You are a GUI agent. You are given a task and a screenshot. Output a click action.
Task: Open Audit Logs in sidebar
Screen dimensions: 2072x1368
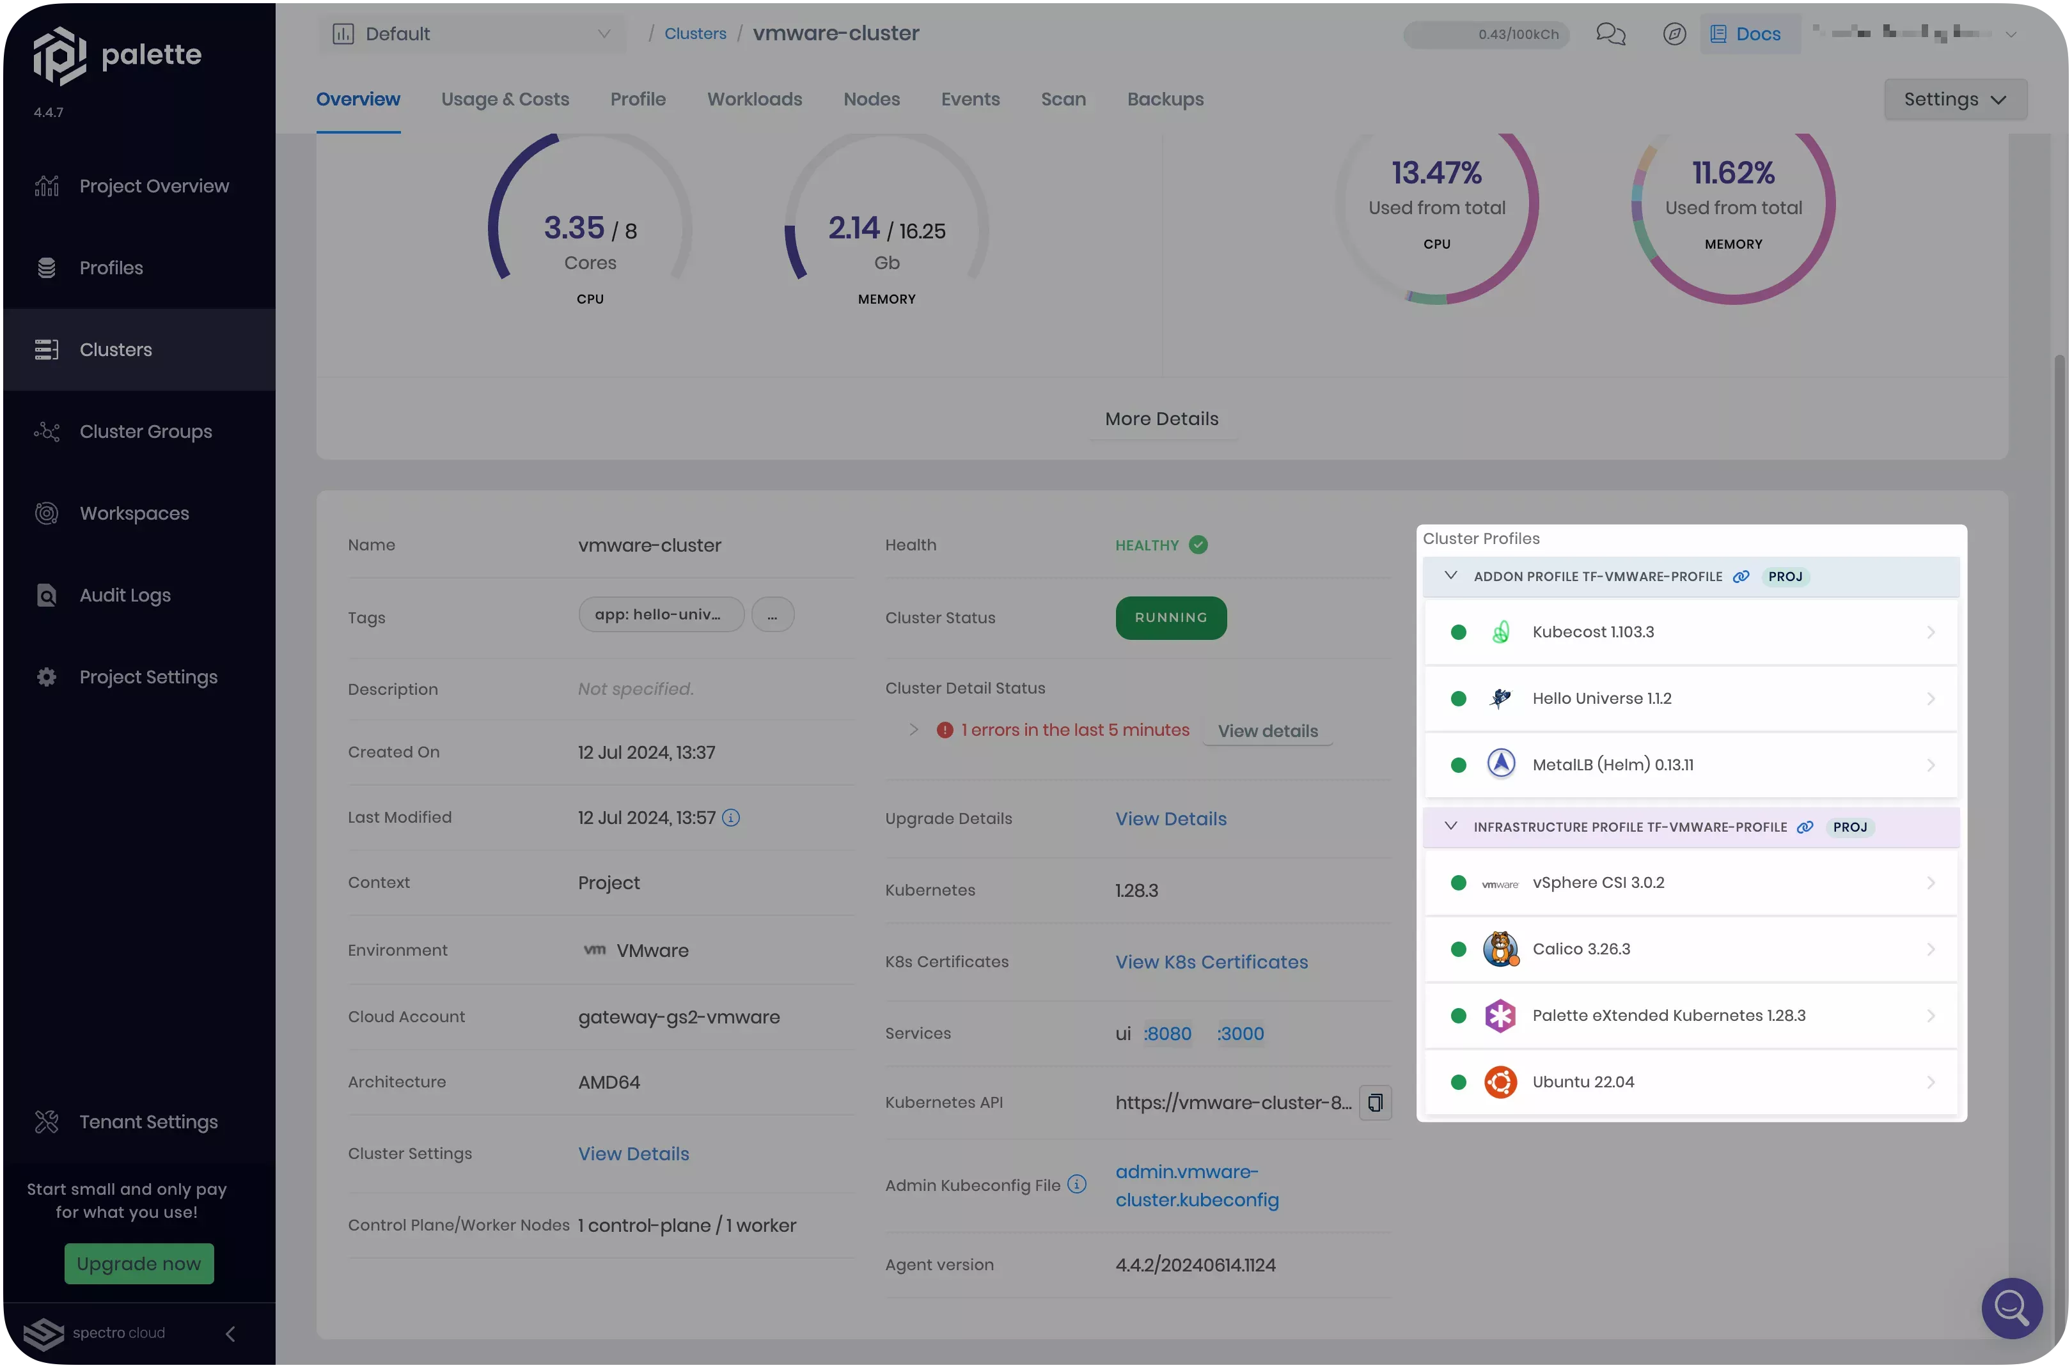pyautogui.click(x=139, y=596)
